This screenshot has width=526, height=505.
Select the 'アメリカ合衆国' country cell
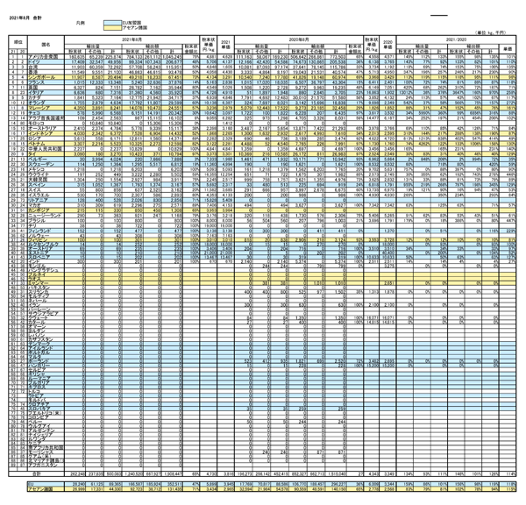pyautogui.click(x=46, y=57)
